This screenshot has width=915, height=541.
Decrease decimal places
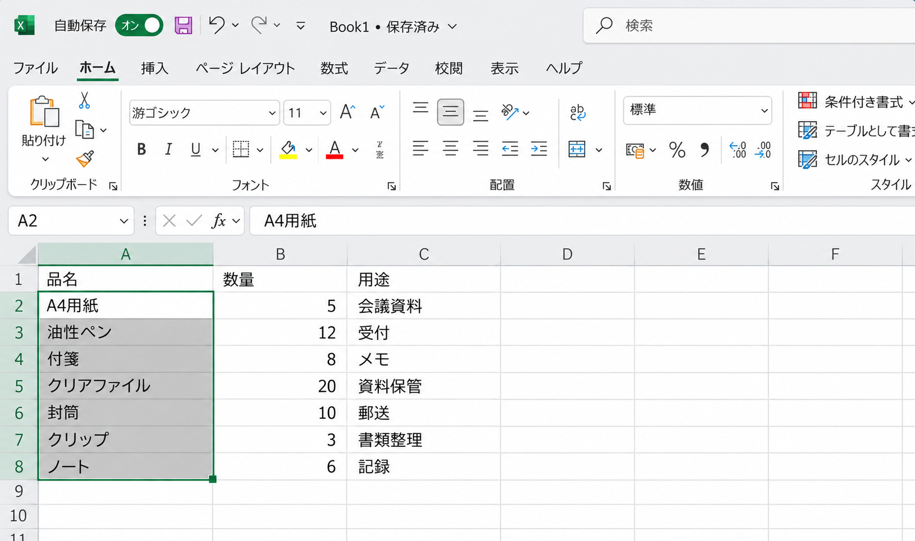tap(763, 150)
